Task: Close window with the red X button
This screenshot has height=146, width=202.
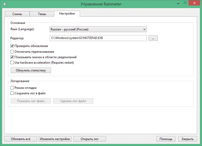Action: coord(194,3)
